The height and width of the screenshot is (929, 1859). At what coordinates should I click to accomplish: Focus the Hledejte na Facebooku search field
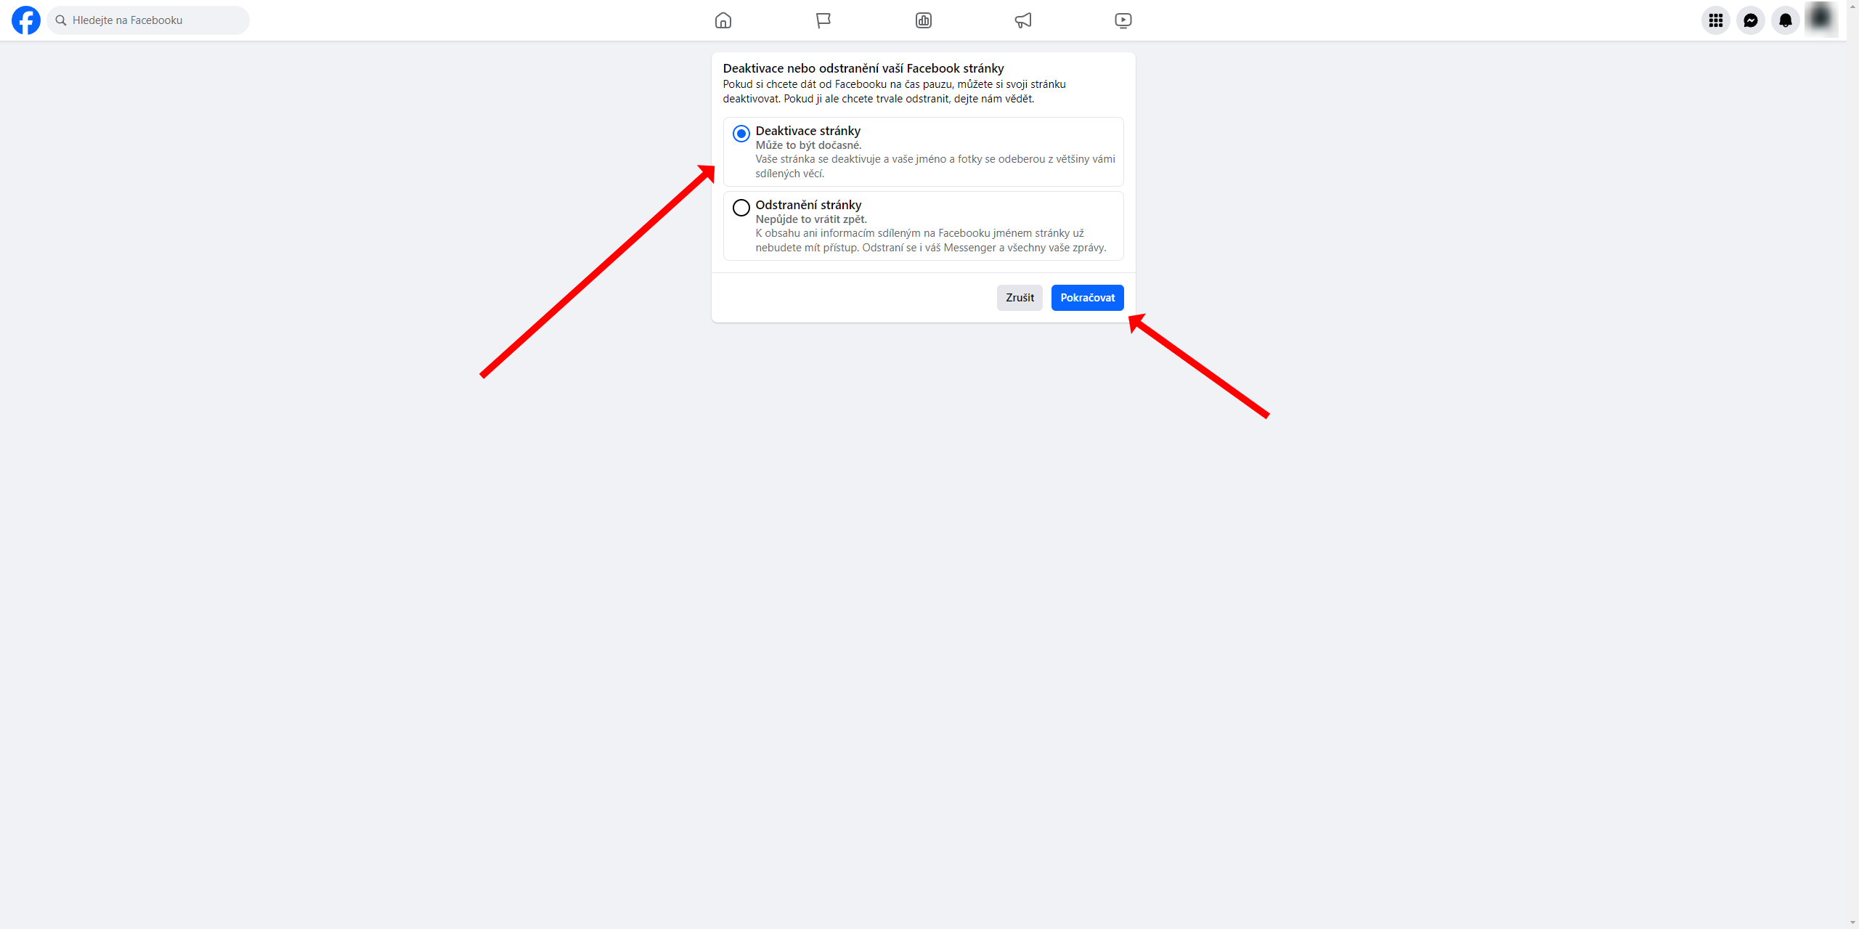click(x=148, y=20)
